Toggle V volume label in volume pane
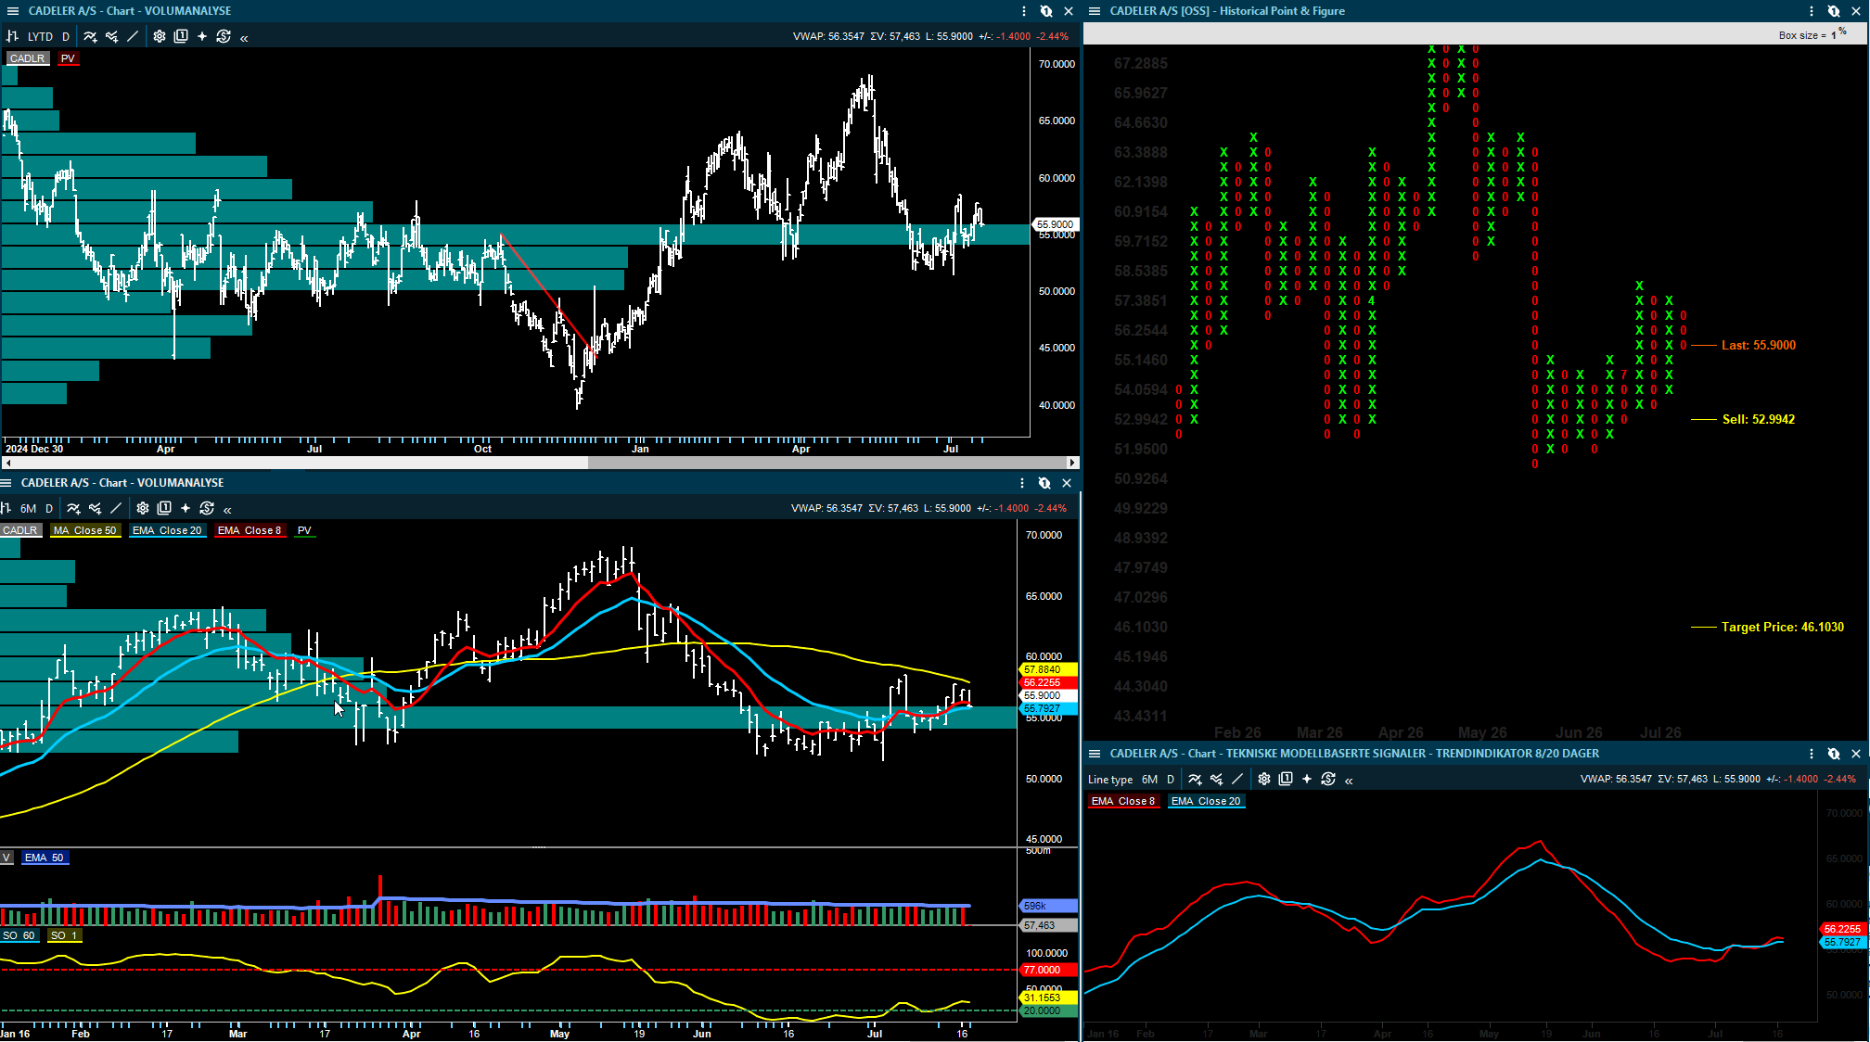The width and height of the screenshot is (1870, 1042). [x=6, y=858]
